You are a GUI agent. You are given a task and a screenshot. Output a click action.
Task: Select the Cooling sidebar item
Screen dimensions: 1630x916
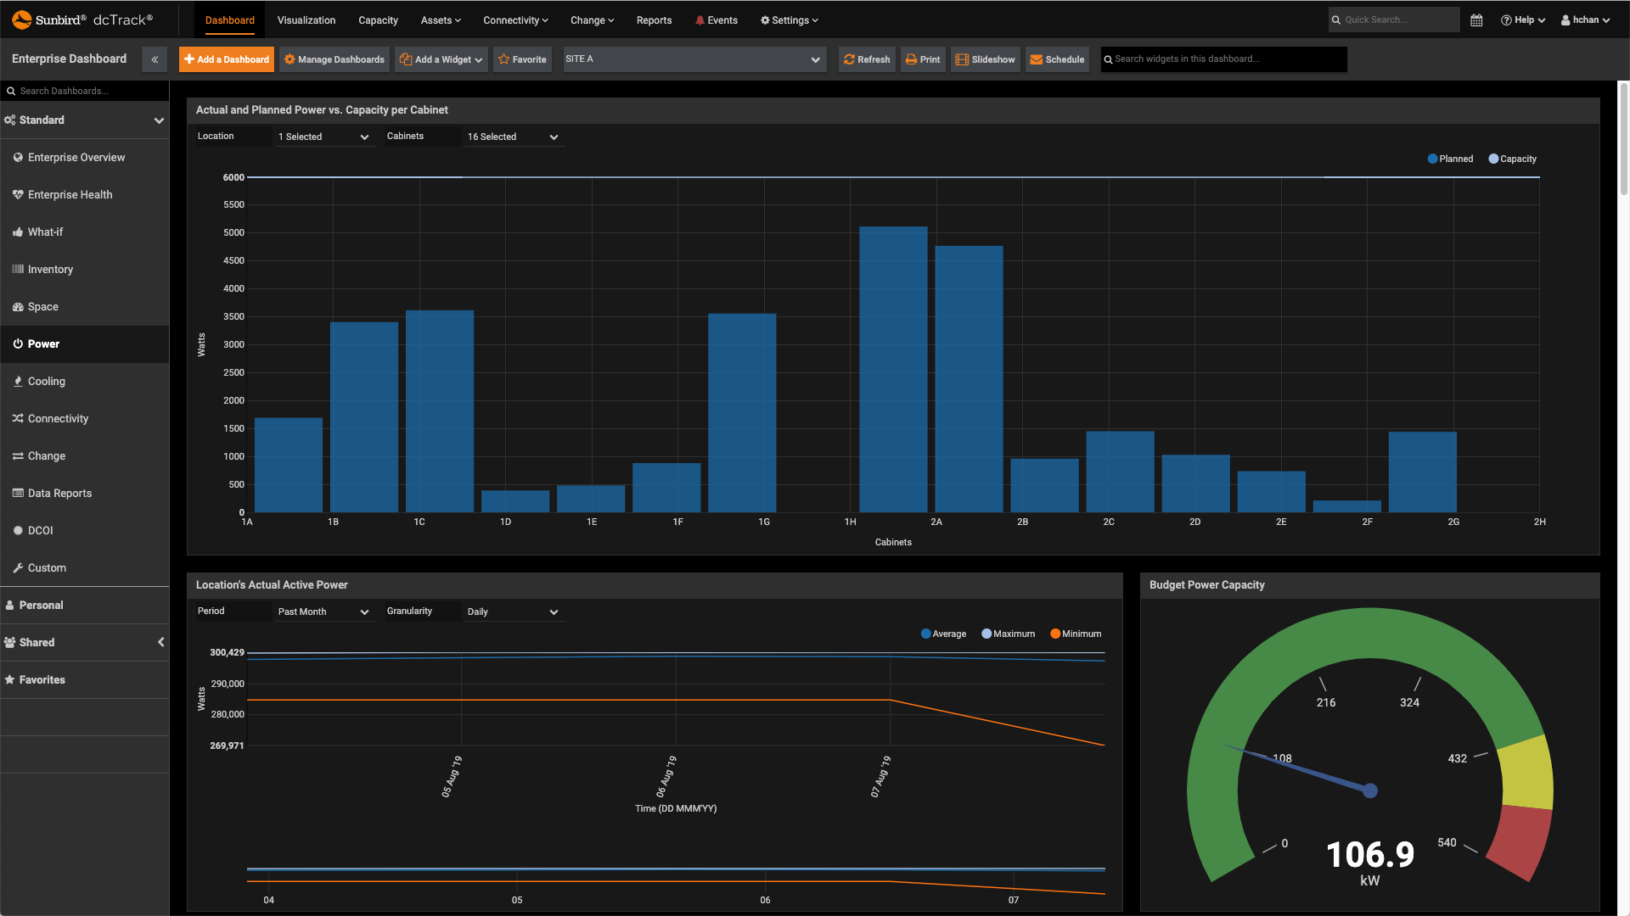(x=46, y=381)
